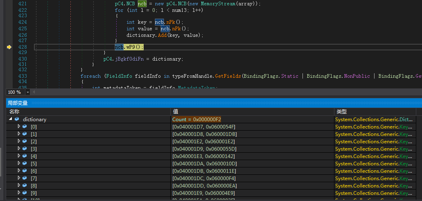This screenshot has width=422, height=201.
Task: Select value [0x040001D9, 0x0600055D]
Action: tap(205, 149)
